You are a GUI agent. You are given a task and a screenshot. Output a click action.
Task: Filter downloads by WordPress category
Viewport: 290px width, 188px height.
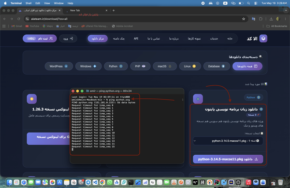(x=59, y=66)
